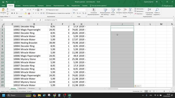Click the taskbar Поиск search box
Screen dimensions: 175x98
click(x=19, y=95)
